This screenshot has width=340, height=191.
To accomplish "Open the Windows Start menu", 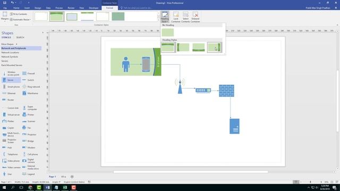I will pos(4,187).
